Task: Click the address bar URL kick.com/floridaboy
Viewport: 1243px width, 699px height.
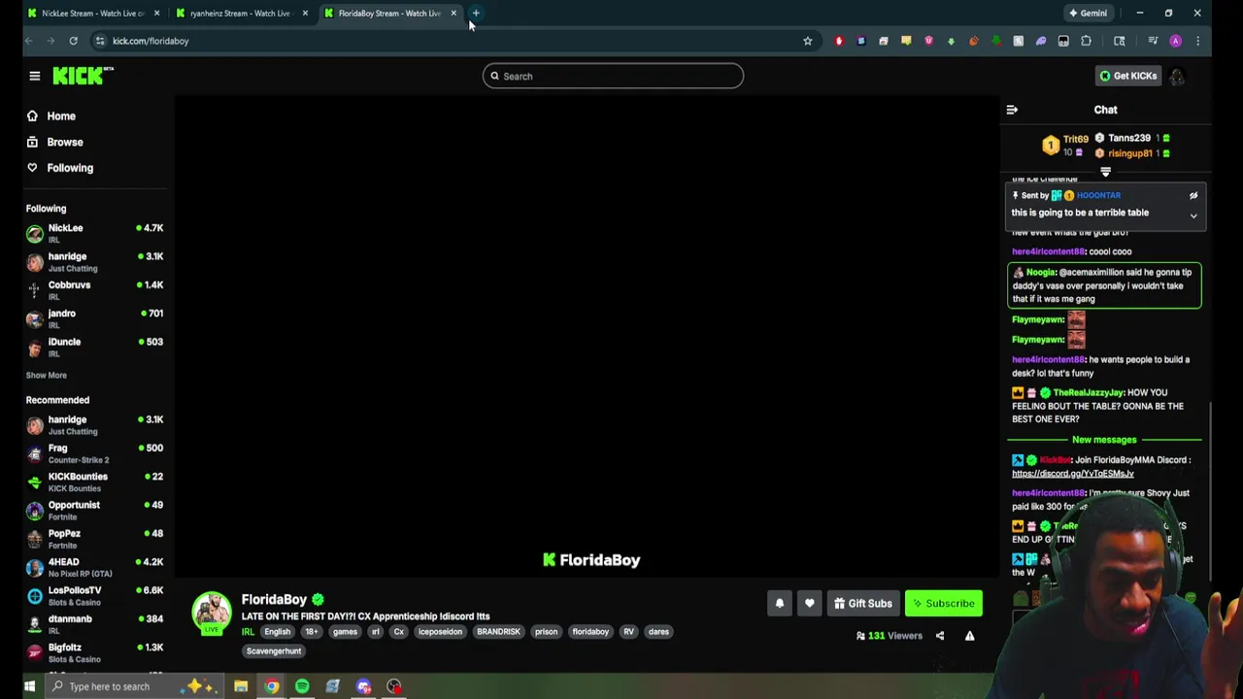Action: click(x=151, y=41)
